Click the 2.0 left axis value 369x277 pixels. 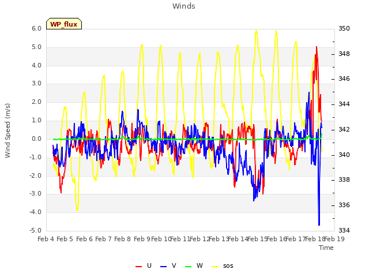click(x=36, y=102)
